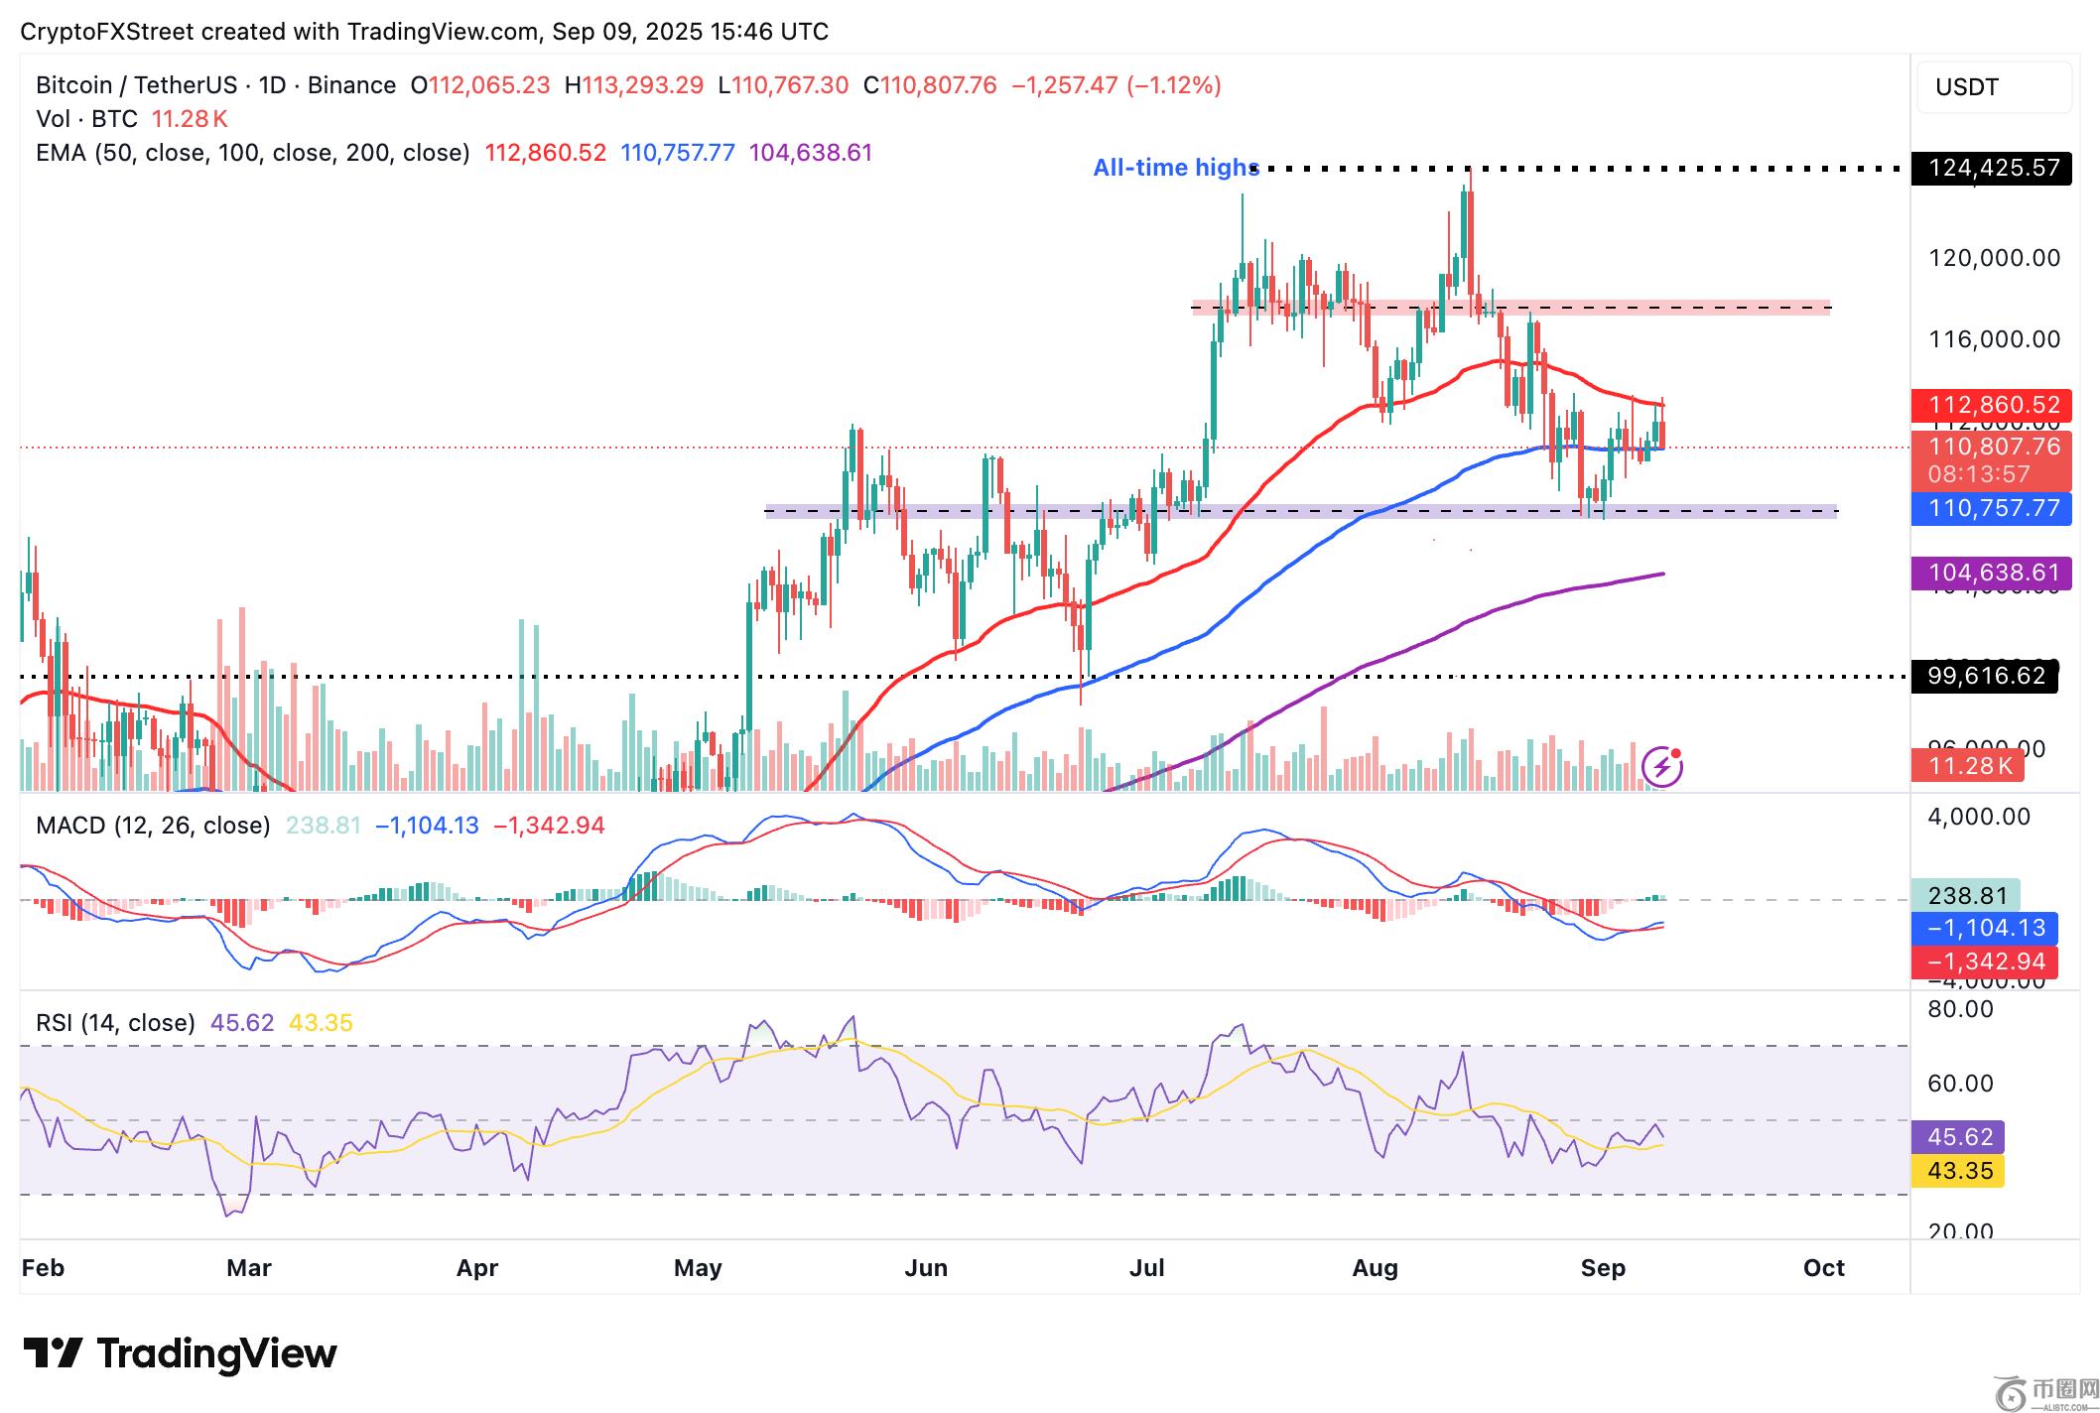This screenshot has width=2100, height=1413.
Task: Click the May label on time axis
Action: (x=698, y=1268)
